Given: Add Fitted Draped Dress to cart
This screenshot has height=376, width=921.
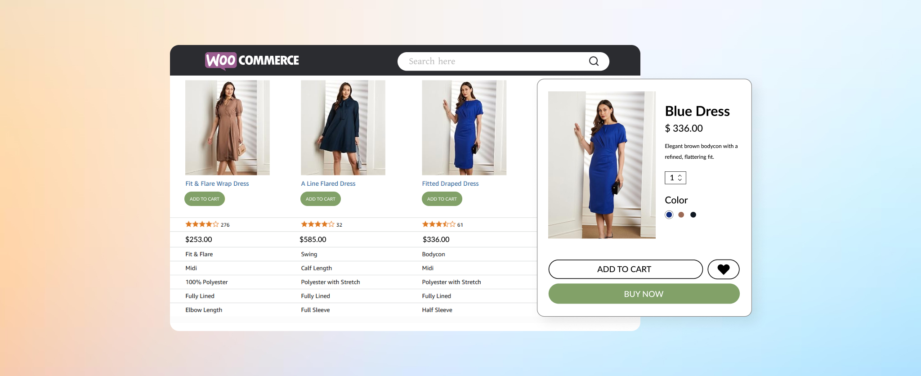Looking at the screenshot, I should tap(442, 199).
